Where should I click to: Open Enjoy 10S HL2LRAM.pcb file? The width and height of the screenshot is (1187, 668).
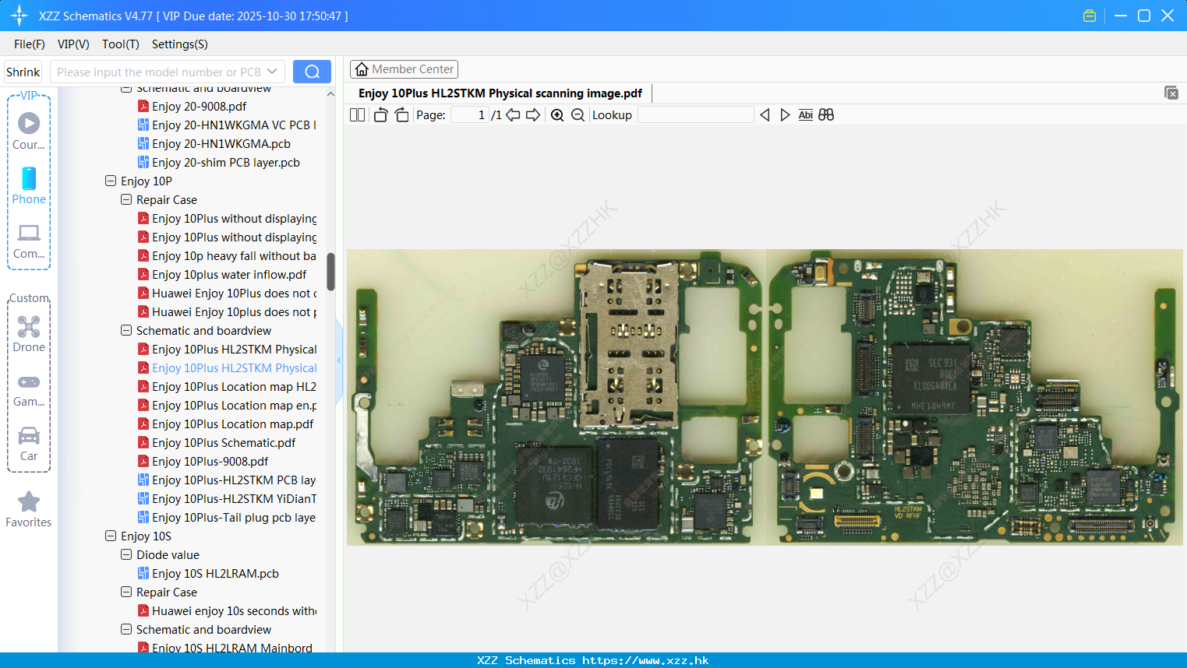tap(215, 573)
